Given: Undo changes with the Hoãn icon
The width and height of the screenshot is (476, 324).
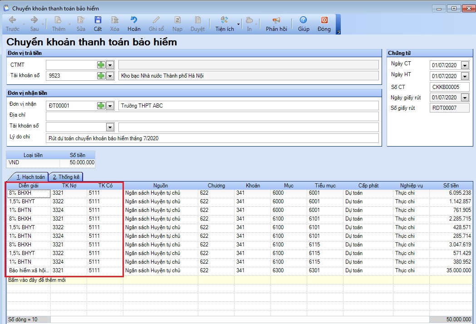Looking at the screenshot, I should tap(134, 20).
